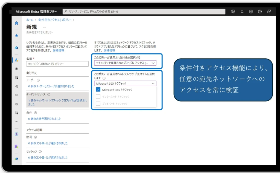The image size is (280, 173).
Task: Open portal settings icon in top bar
Action: coord(233,11)
